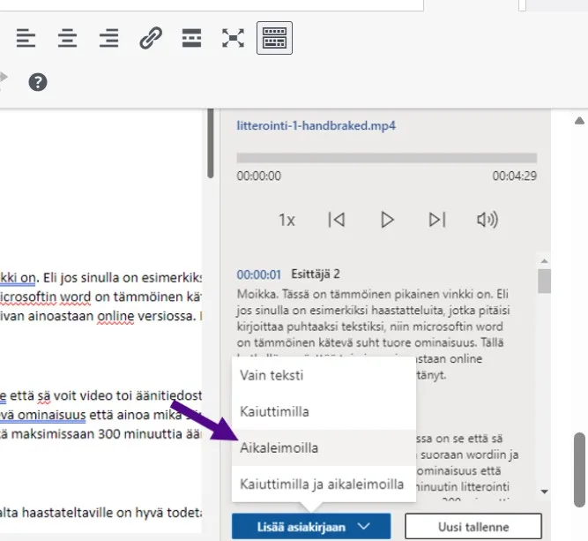
Task: Click the Uusi tallenne button
Action: tap(473, 527)
